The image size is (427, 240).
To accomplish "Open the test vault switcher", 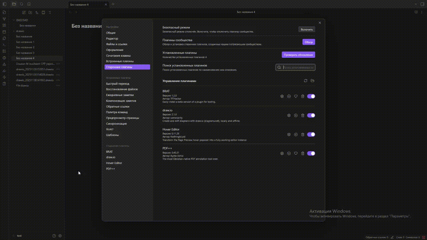I will coord(19,236).
